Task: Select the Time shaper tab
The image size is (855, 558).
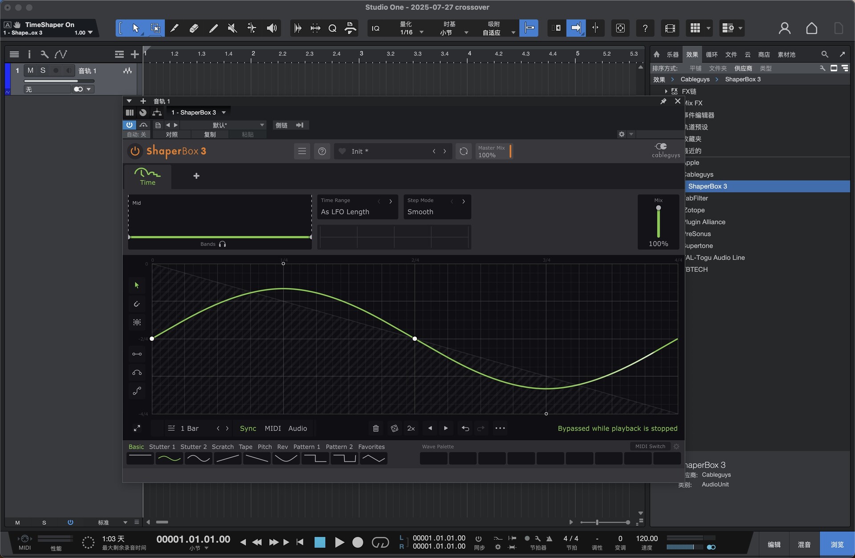Action: click(x=147, y=177)
